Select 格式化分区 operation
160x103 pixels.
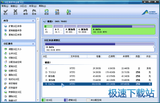12,79
